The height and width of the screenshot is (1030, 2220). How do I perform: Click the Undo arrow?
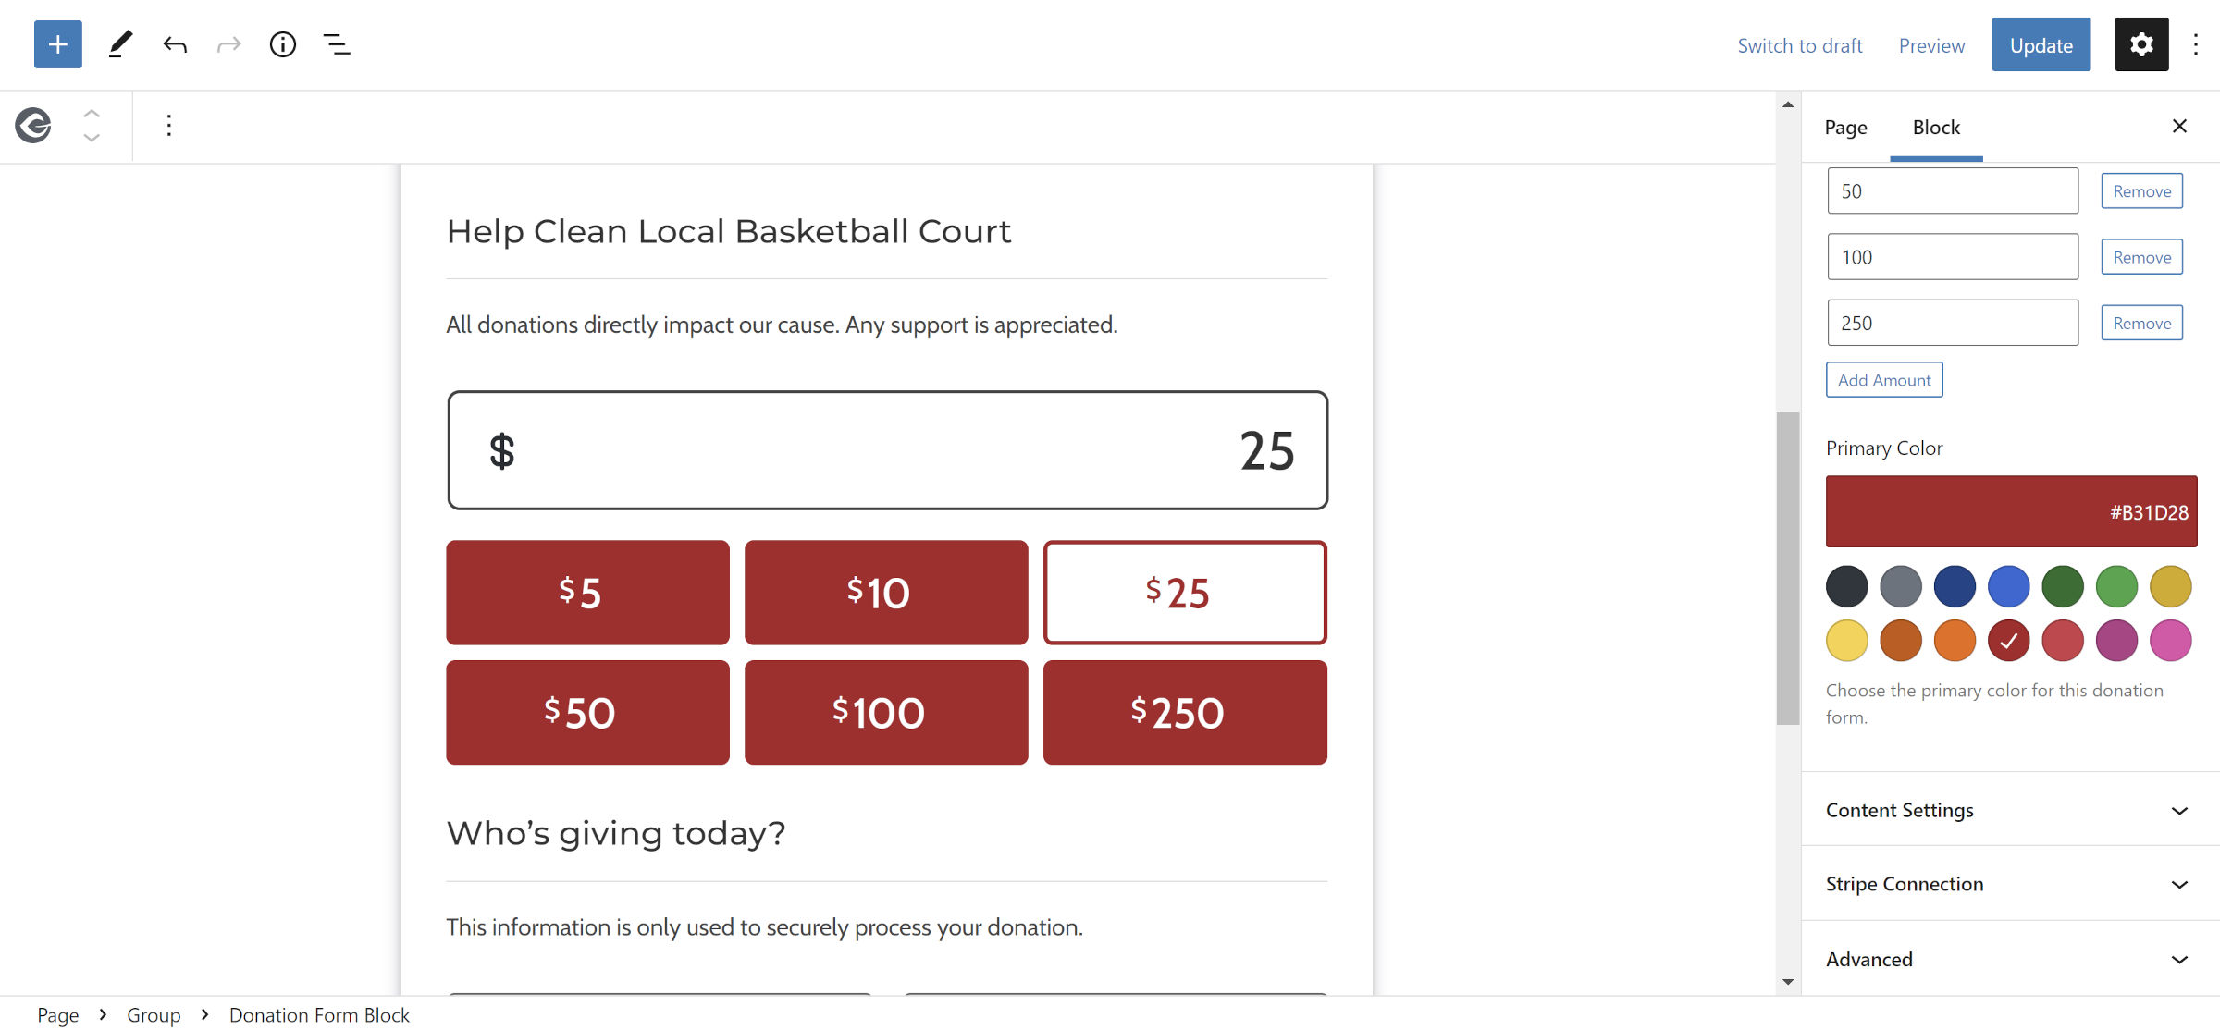click(x=175, y=44)
